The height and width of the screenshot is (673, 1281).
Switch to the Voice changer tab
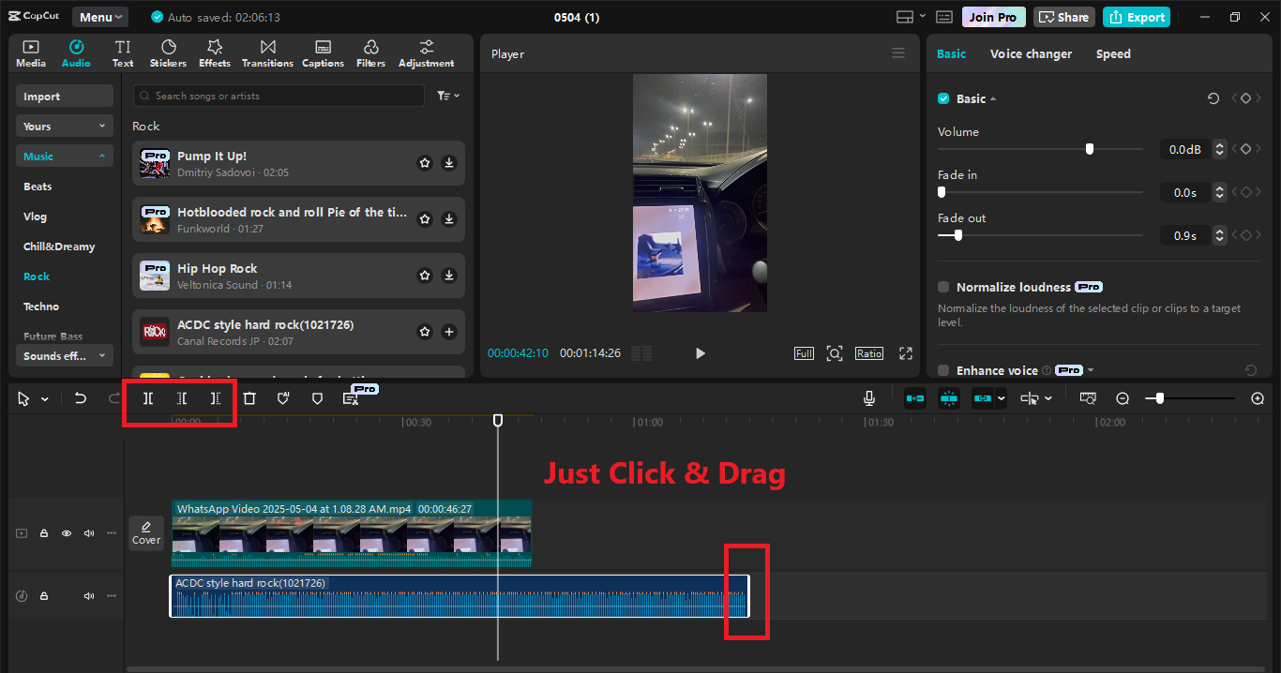tap(1031, 53)
